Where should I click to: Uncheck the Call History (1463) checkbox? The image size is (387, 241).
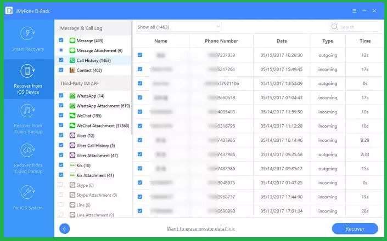click(61, 60)
